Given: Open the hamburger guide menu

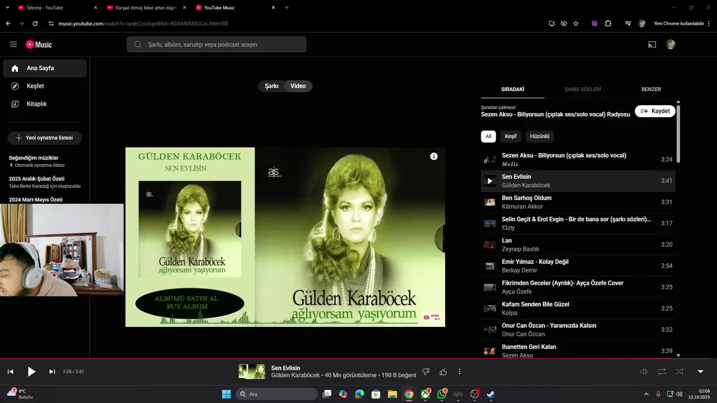Looking at the screenshot, I should click(x=13, y=44).
